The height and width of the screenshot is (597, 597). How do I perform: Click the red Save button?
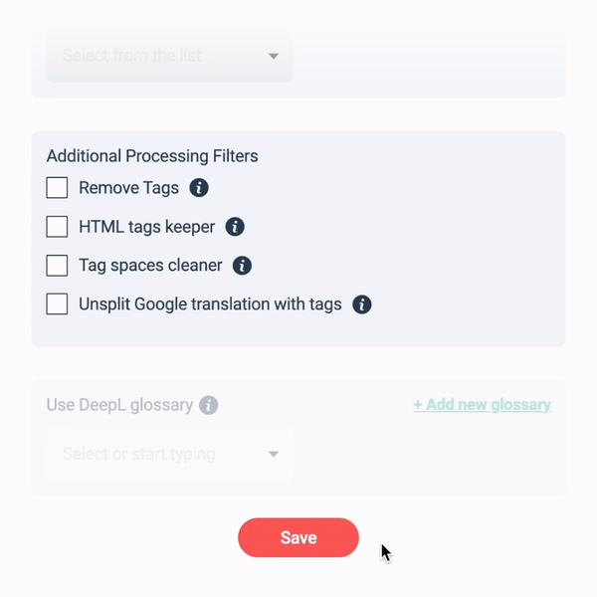[x=298, y=537]
